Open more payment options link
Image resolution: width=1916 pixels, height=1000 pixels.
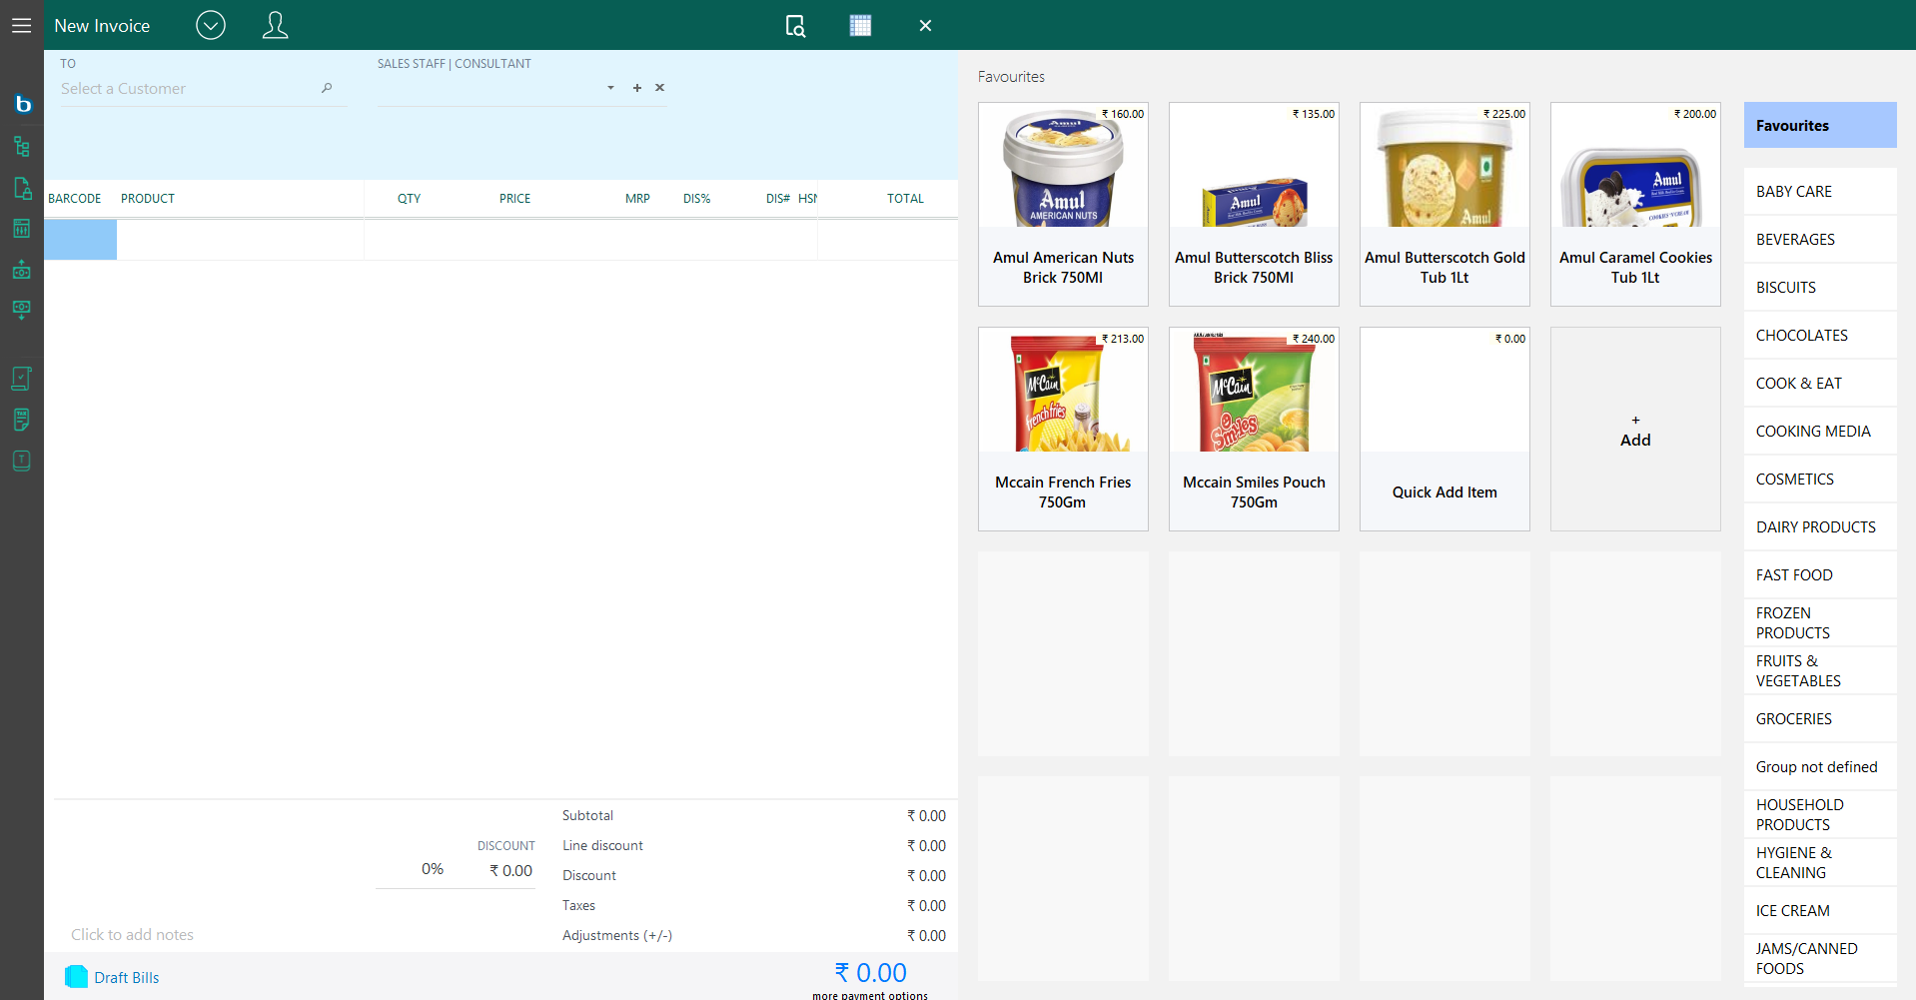click(870, 995)
